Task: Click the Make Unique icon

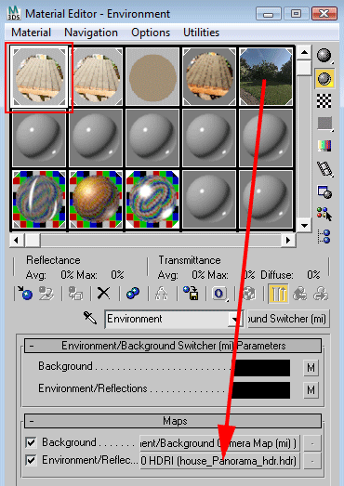Action: tap(162, 294)
